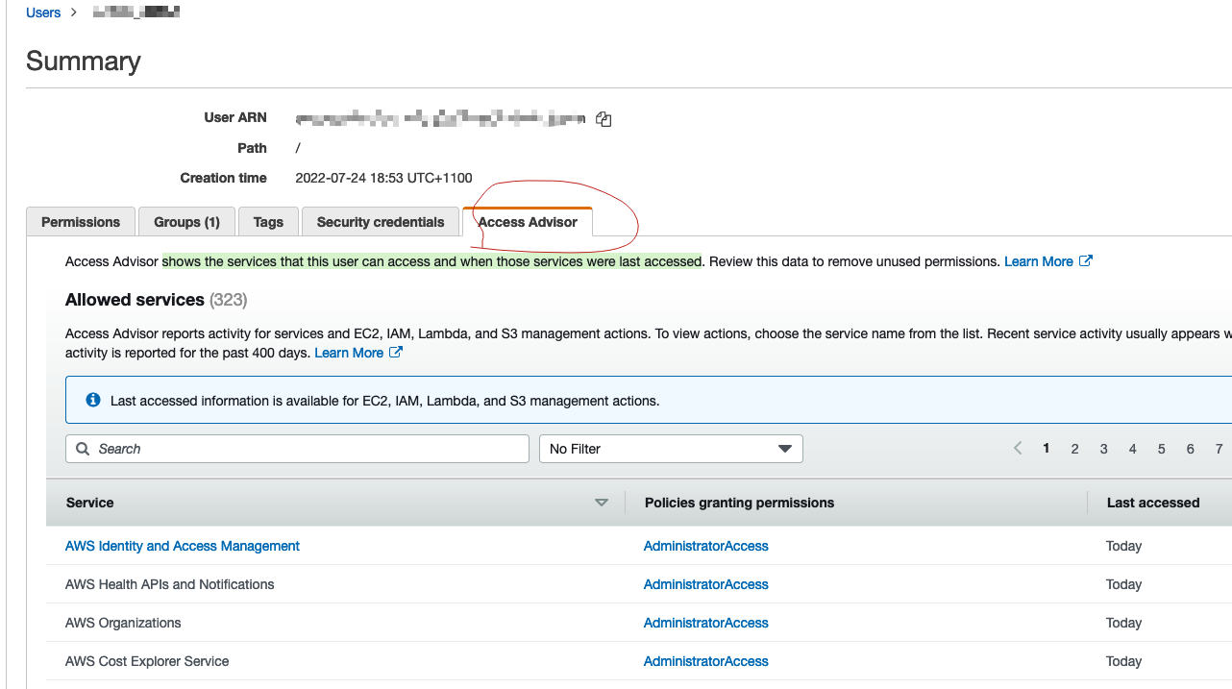The height and width of the screenshot is (689, 1232).
Task: Click the external link icon after Access Advisor's Learn More
Action: click(x=1083, y=260)
